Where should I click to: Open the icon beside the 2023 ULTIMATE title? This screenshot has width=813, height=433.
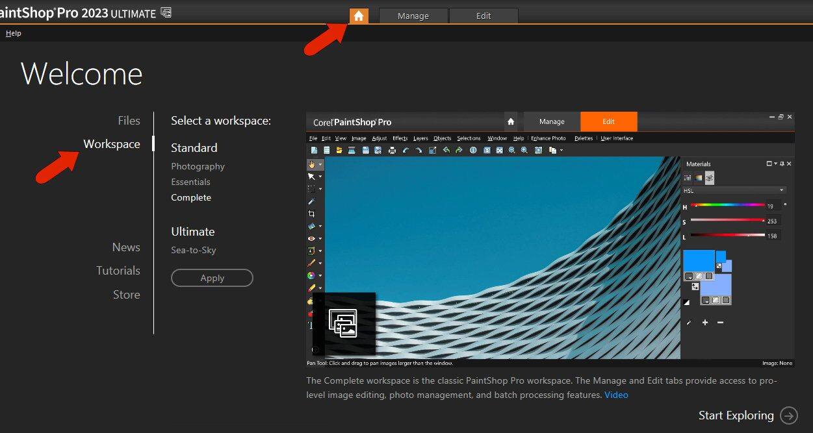[166, 12]
